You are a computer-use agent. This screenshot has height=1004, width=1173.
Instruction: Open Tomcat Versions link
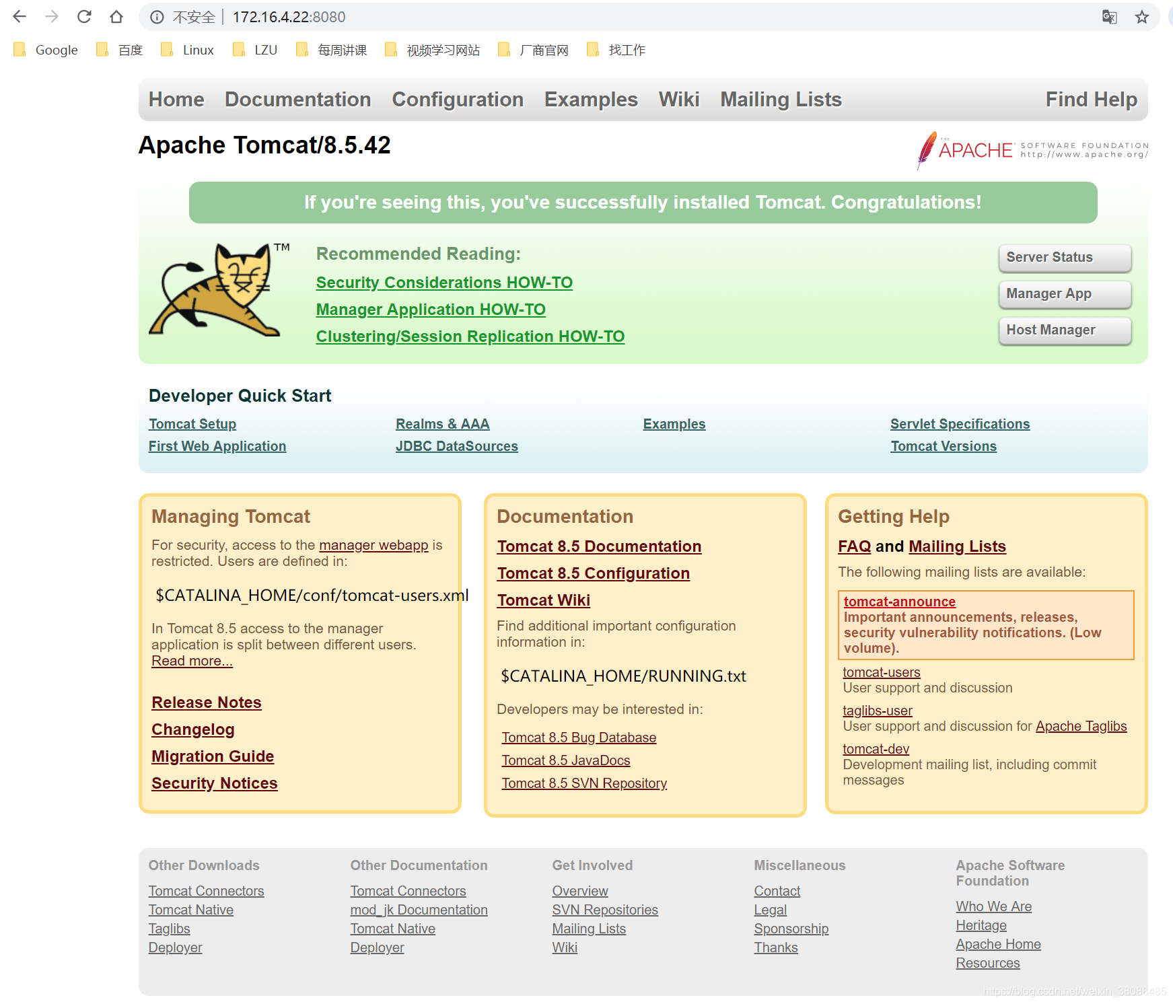coord(944,446)
